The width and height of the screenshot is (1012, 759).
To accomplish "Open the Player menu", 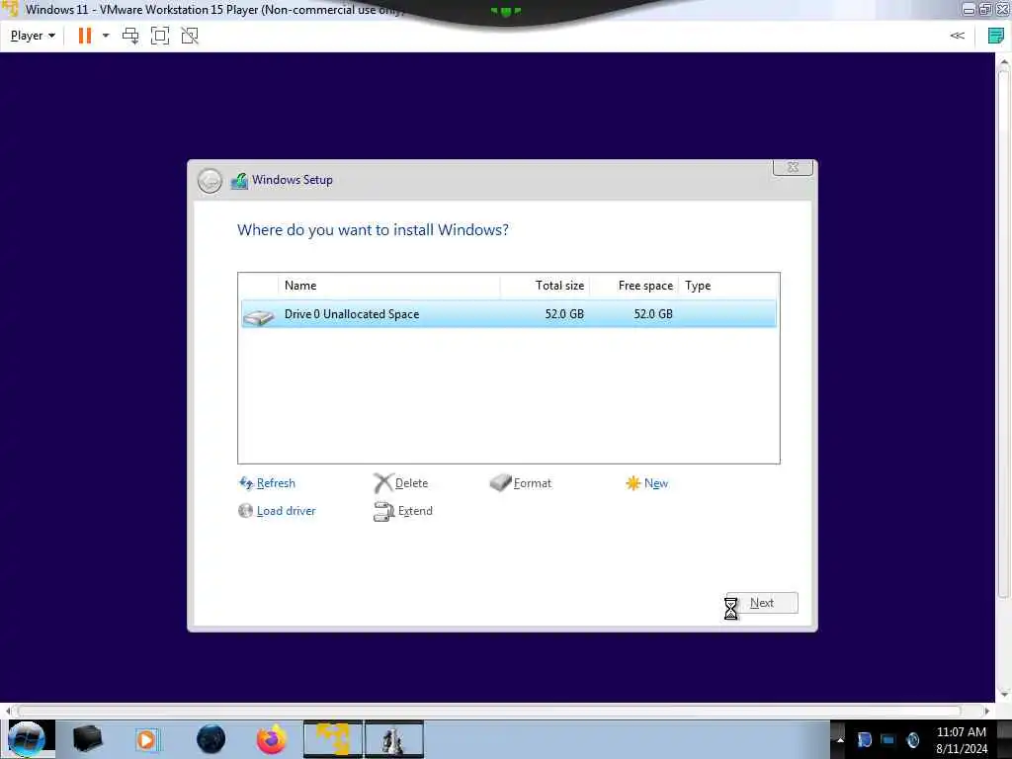I will tap(33, 36).
